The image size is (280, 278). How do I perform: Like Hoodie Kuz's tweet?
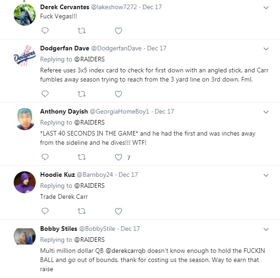pos(118,211)
